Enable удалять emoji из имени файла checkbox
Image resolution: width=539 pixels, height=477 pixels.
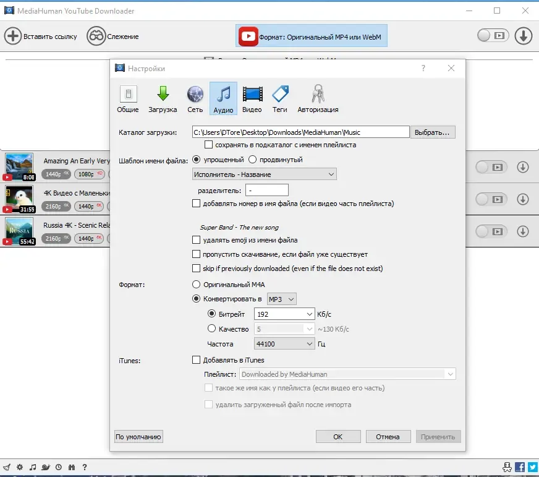pos(196,240)
